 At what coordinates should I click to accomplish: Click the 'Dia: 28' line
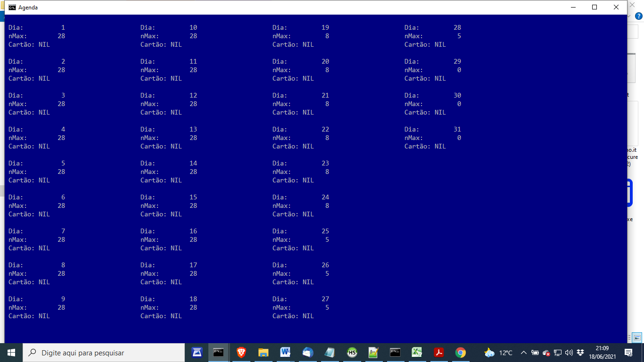click(x=433, y=27)
